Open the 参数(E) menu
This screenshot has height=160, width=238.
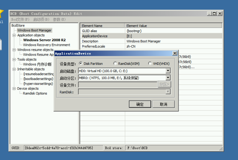[59, 19]
